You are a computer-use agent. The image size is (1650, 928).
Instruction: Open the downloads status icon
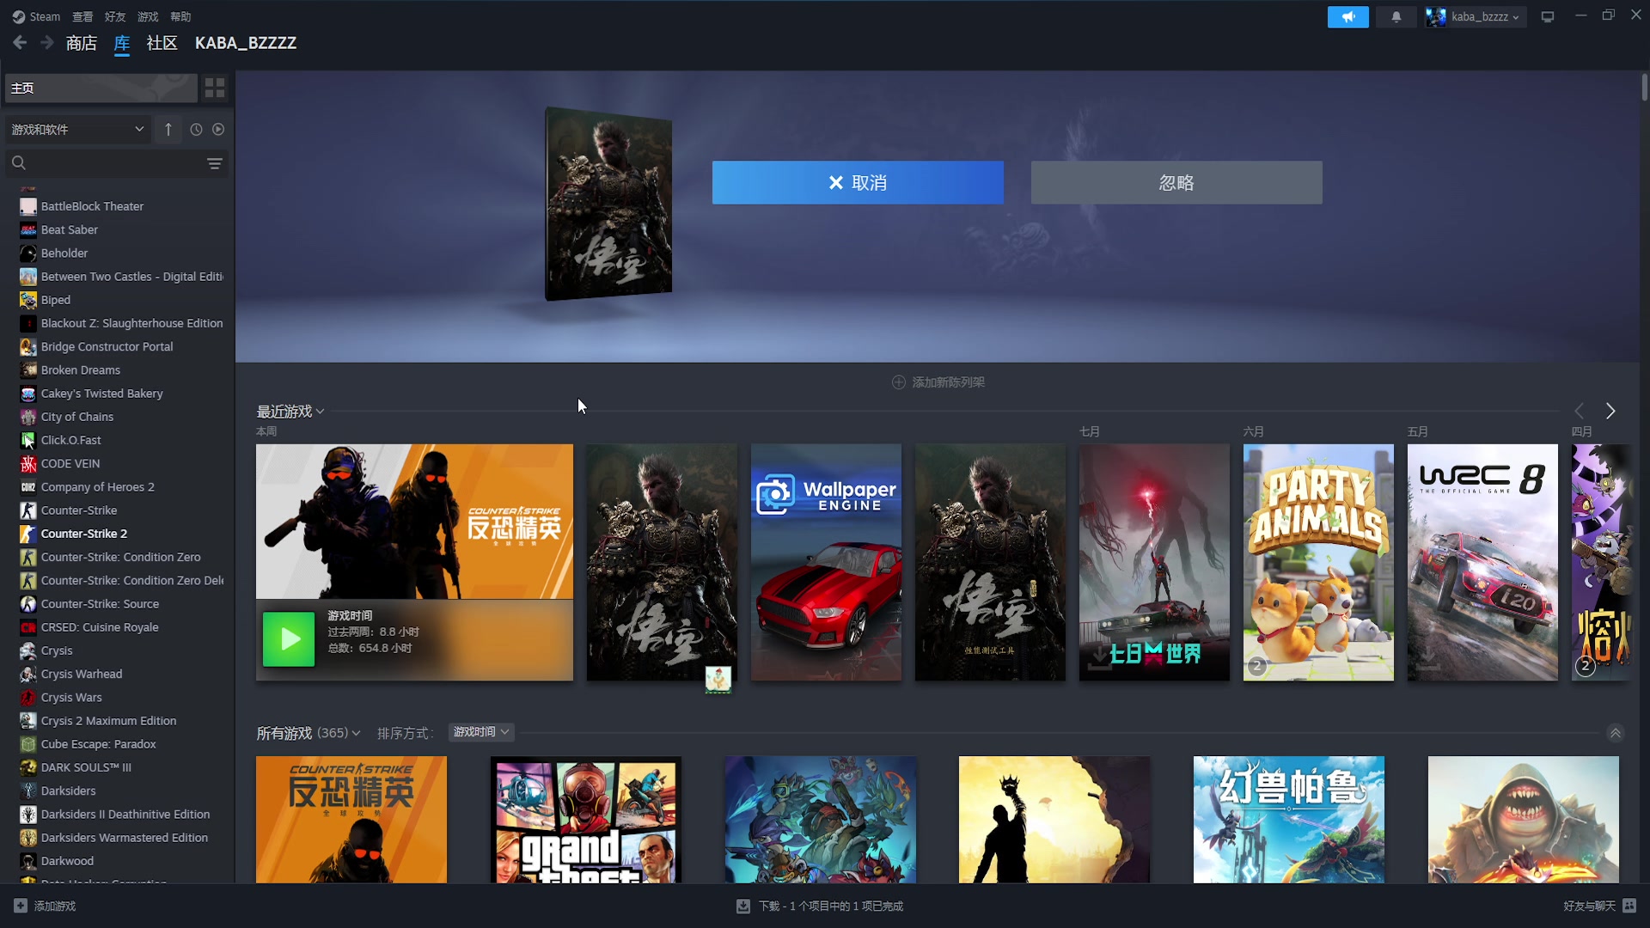point(743,907)
